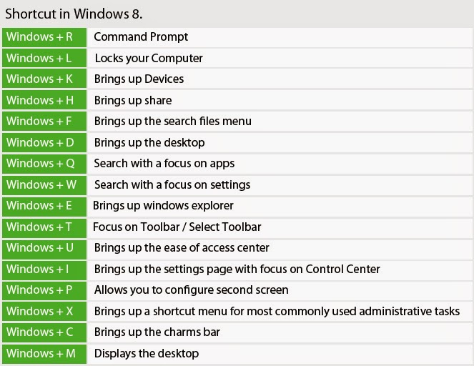This screenshot has width=474, height=366.
Task: Click the administrative tasks shortcut menu description
Action: pos(277,311)
